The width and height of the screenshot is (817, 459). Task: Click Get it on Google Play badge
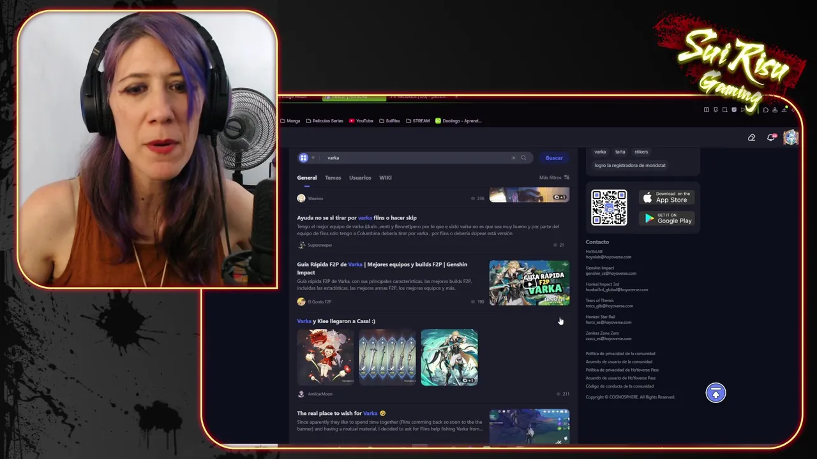(666, 219)
